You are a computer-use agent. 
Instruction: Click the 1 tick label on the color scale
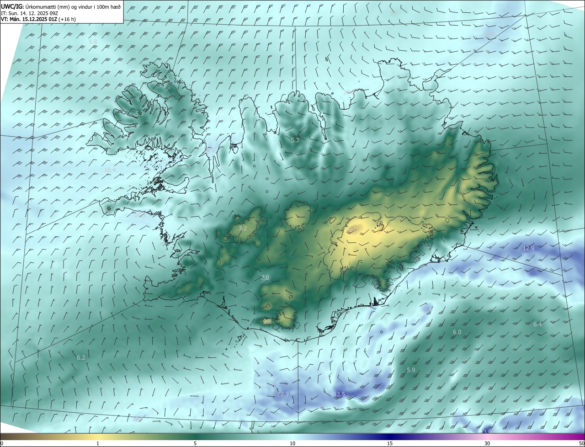click(98, 443)
